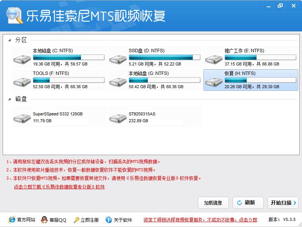Start scanning with 开始扫描 button
Viewport: 302px width, 227px height.
point(283,203)
